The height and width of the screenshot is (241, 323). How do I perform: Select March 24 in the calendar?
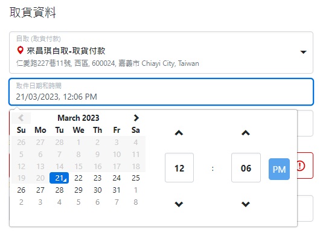coord(117,178)
